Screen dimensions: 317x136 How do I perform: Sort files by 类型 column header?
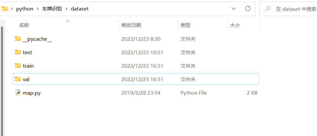tap(186, 25)
